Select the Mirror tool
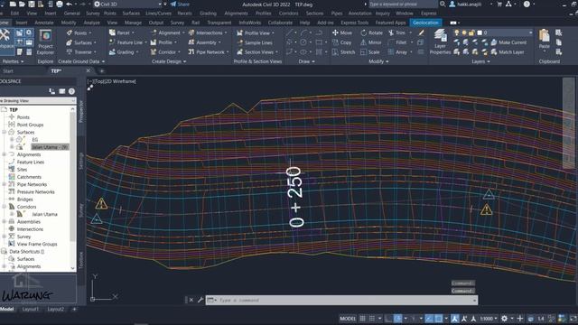The width and height of the screenshot is (578, 325). point(371,42)
